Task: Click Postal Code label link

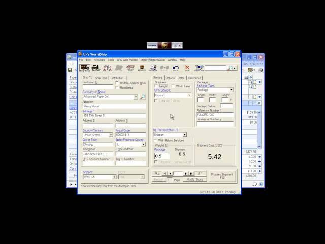Action: (123, 130)
